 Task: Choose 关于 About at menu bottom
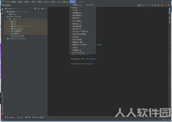click(83, 53)
